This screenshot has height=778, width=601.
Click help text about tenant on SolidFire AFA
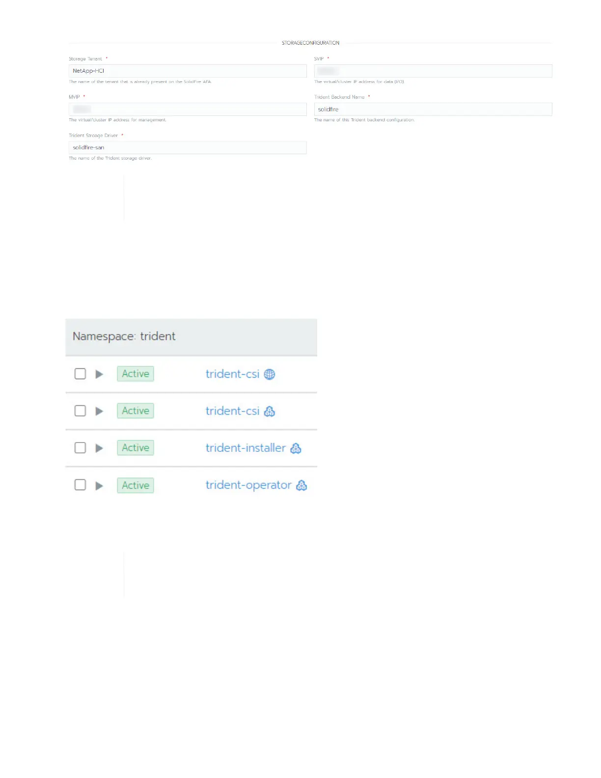[x=140, y=82]
